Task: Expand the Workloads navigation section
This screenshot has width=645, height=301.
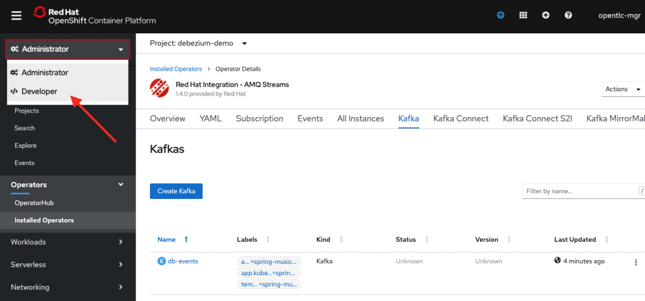Action: click(x=67, y=242)
